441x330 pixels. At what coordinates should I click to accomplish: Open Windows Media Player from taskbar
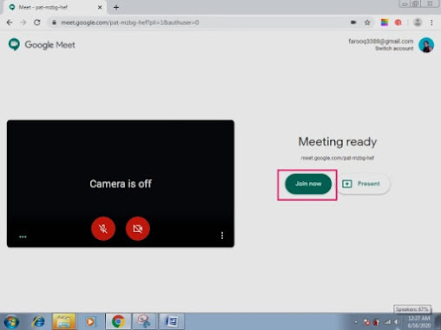tap(90, 321)
